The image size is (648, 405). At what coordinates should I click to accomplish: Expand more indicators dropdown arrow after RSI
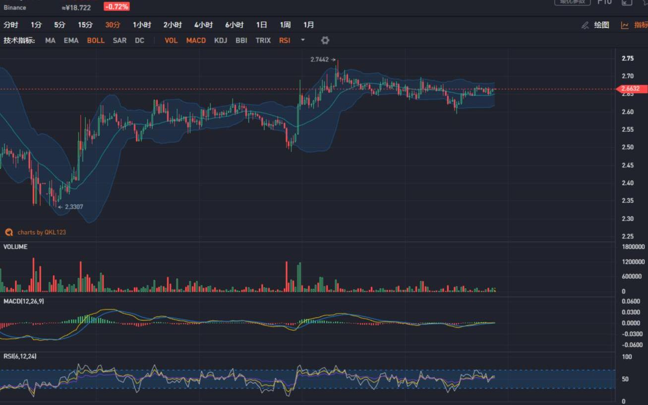(x=303, y=40)
